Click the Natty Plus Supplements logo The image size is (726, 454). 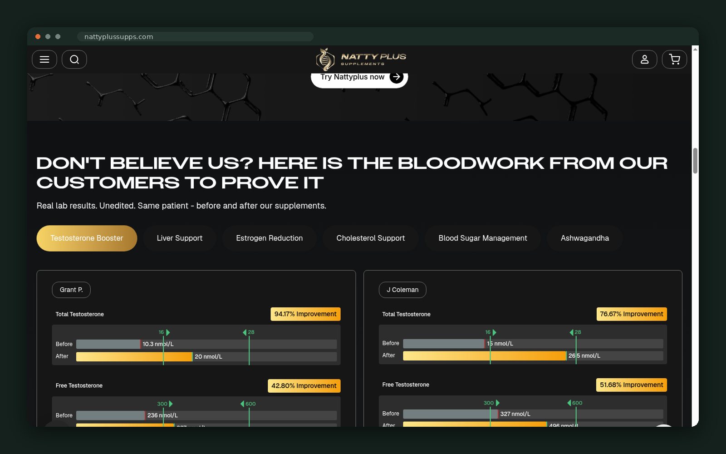click(361, 59)
